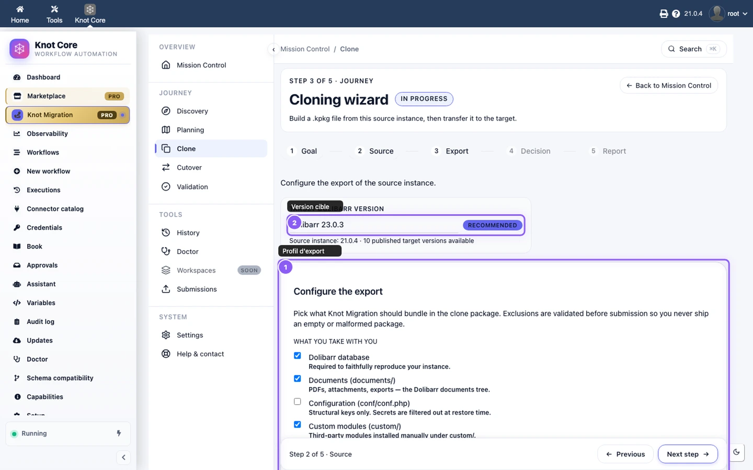Click the Workspaces layers icon
The image size is (753, 470).
point(166,271)
